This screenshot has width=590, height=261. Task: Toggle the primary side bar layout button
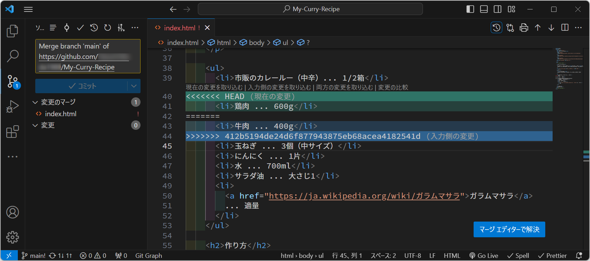(x=470, y=9)
